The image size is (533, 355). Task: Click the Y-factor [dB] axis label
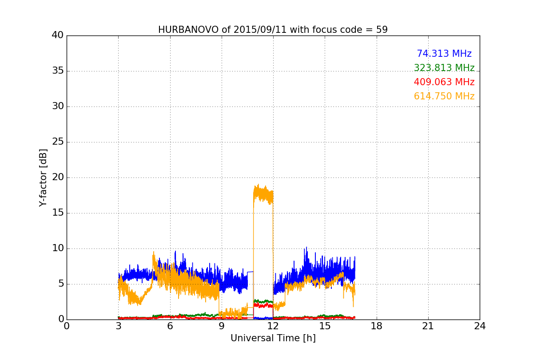(43, 177)
